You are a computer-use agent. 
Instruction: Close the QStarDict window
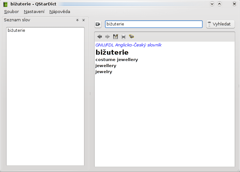234,4
